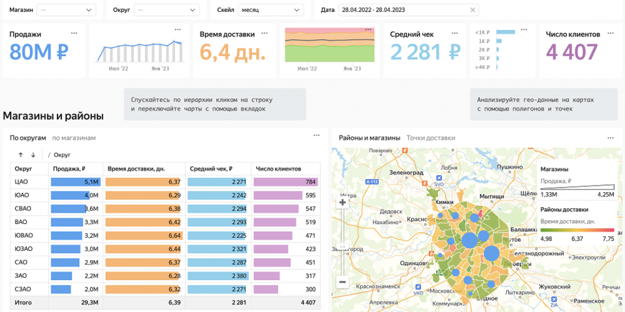Expand the Магазин filter dropdown
The width and height of the screenshot is (625, 312).
point(66,10)
